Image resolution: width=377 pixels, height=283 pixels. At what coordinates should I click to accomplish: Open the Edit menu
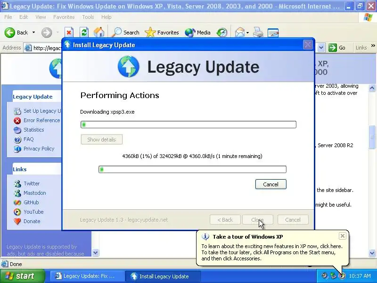pos(24,17)
